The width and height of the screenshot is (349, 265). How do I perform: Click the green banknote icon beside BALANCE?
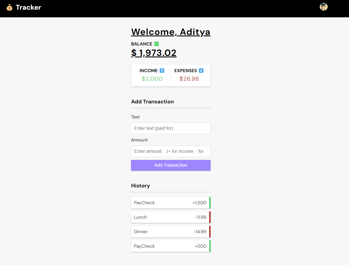[x=156, y=44]
